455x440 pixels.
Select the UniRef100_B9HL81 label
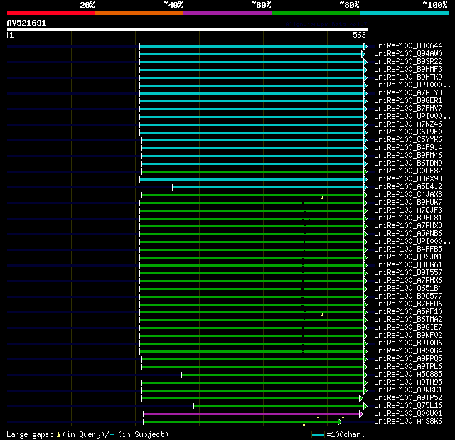(408, 218)
